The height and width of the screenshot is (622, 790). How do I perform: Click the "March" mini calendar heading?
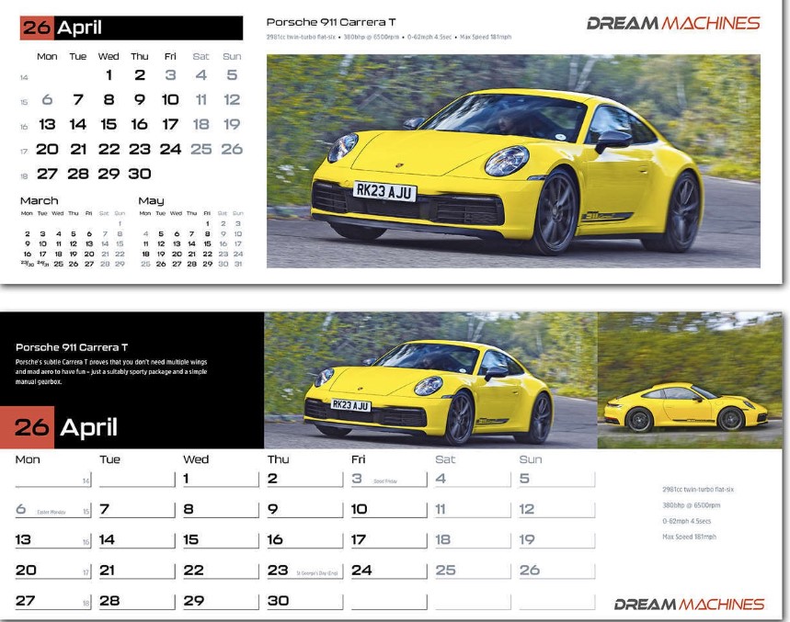pyautogui.click(x=40, y=201)
